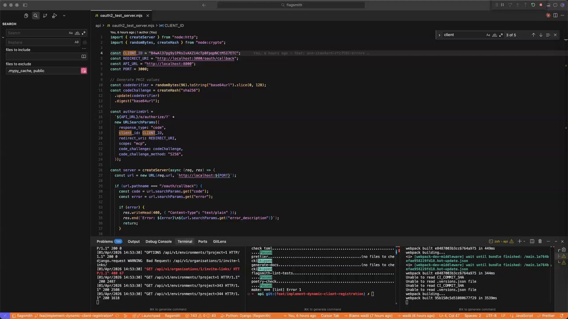Expand additional views chevron in sidebar header

[x=64, y=16]
